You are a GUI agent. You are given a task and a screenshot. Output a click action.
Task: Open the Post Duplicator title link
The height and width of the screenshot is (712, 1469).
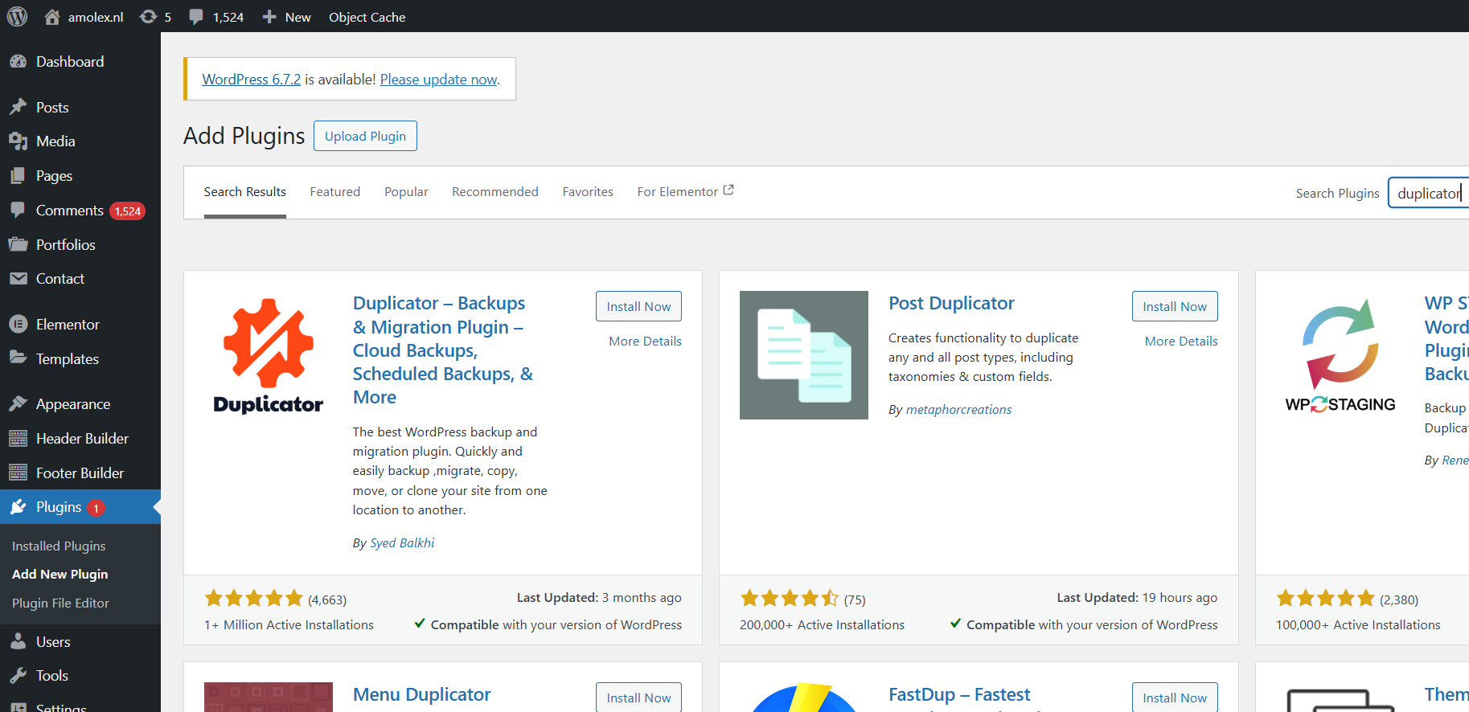[x=951, y=303]
